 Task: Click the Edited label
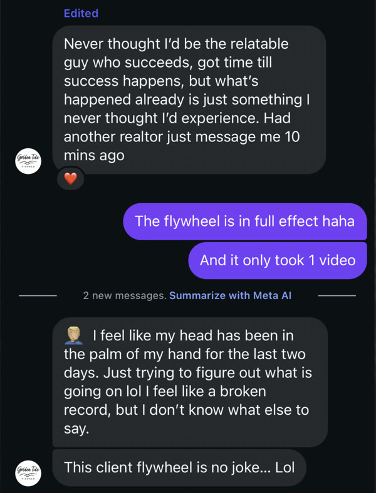[81, 13]
